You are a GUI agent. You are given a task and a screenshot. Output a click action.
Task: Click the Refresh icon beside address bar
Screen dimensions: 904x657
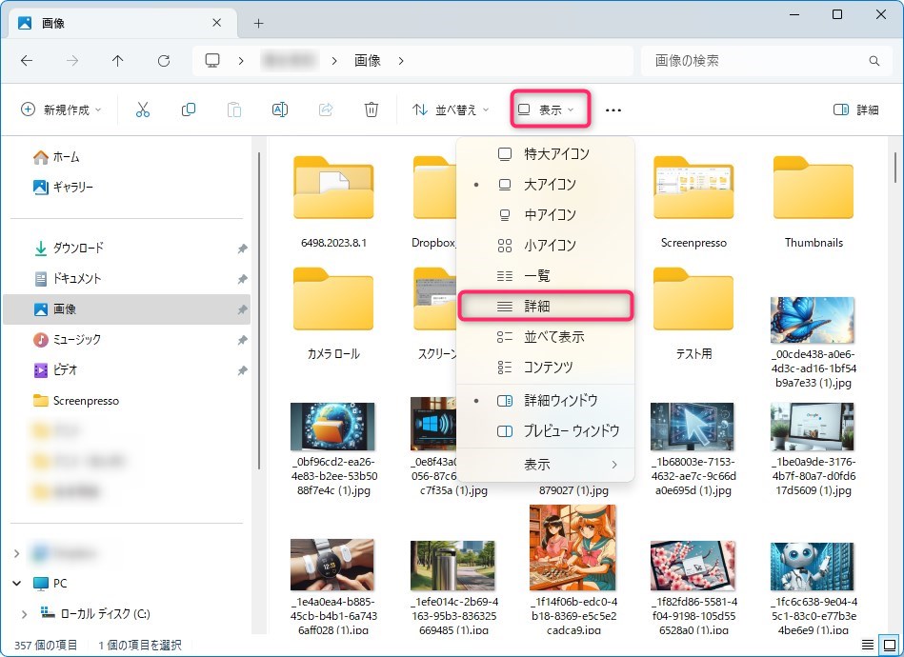point(164,61)
